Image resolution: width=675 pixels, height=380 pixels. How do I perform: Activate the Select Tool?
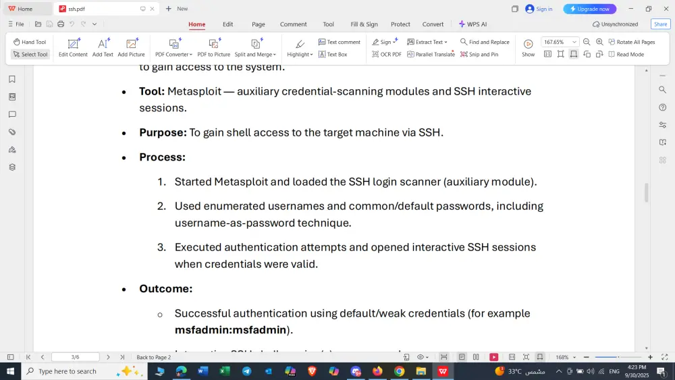[x=30, y=54]
